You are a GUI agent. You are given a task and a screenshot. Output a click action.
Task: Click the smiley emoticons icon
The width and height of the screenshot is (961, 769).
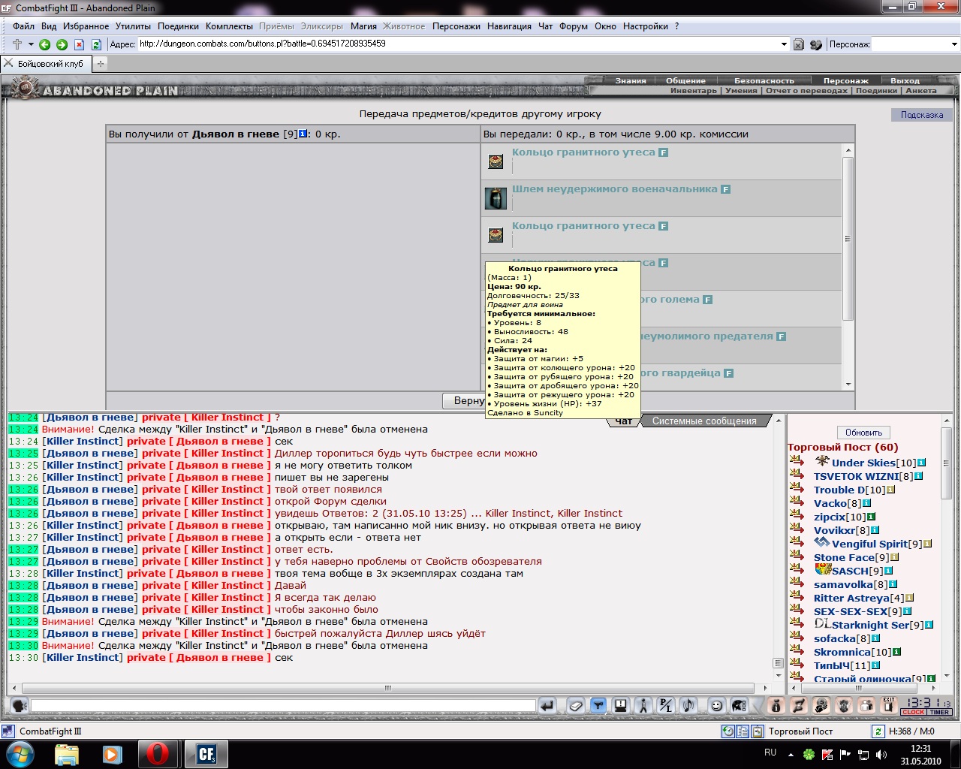(x=716, y=705)
